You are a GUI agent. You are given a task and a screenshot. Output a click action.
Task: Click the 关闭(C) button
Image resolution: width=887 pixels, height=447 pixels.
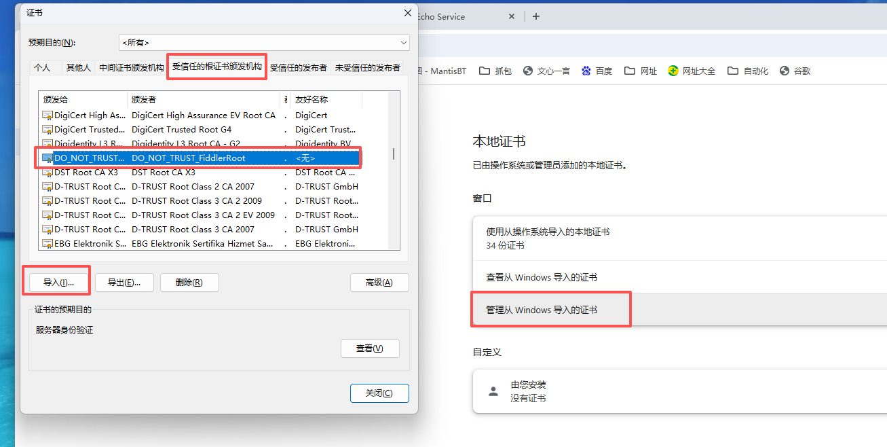pos(379,393)
